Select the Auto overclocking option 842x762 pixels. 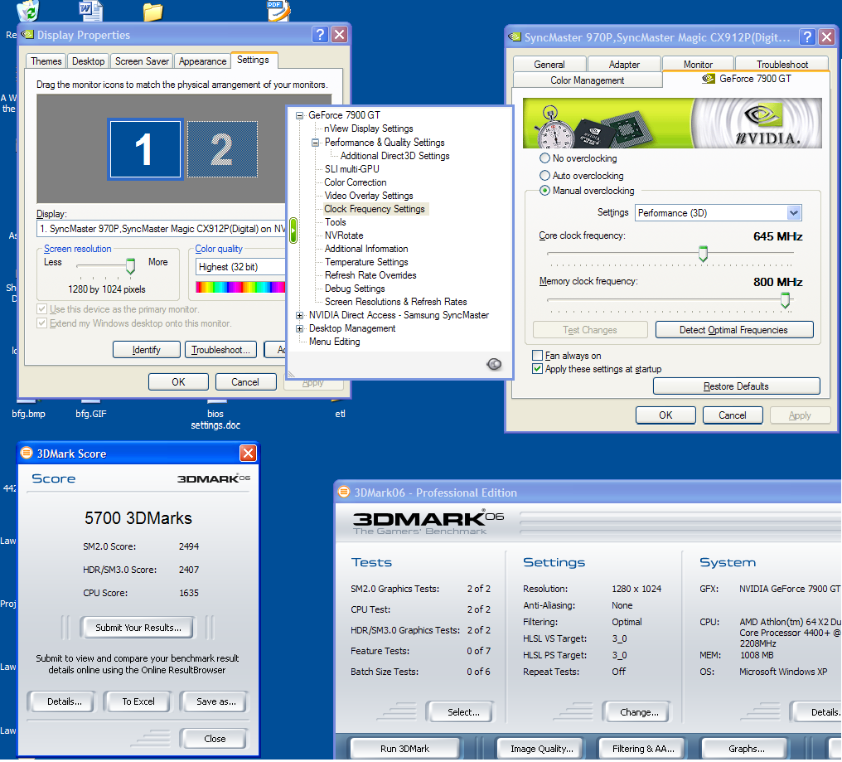pyautogui.click(x=544, y=175)
